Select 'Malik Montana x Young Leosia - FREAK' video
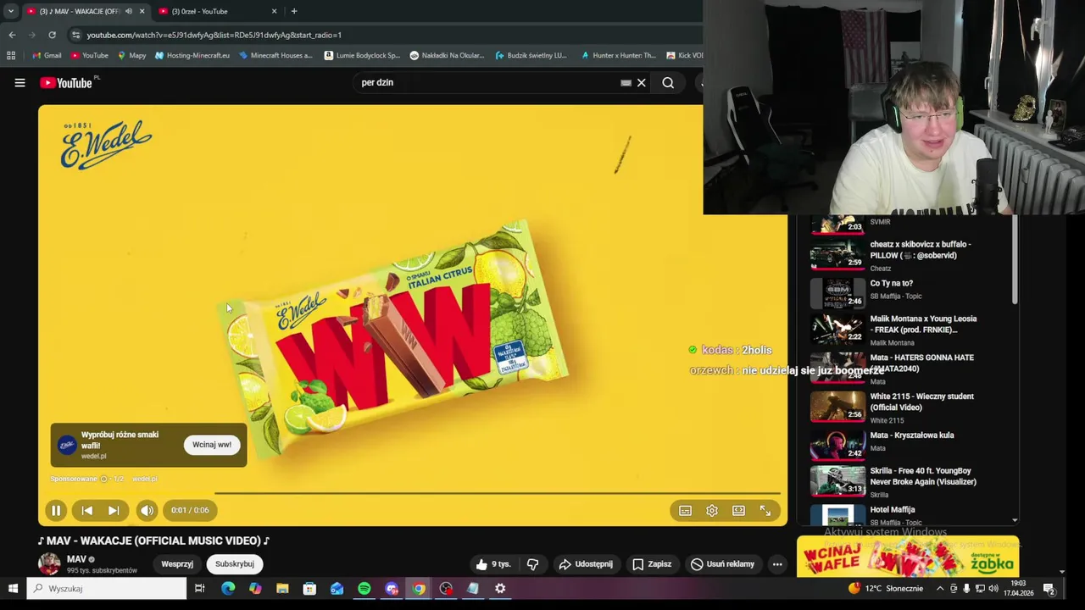This screenshot has height=610, width=1085. (x=923, y=324)
